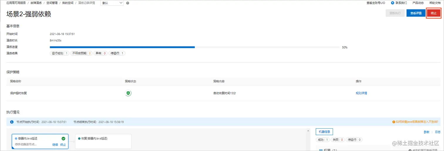
Task: Click the blue 查看详情 button
Action: [416, 13]
